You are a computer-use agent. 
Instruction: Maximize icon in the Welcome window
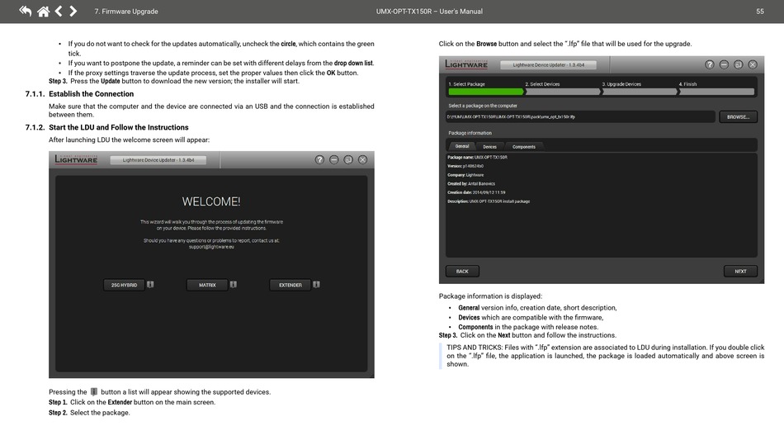coord(348,159)
